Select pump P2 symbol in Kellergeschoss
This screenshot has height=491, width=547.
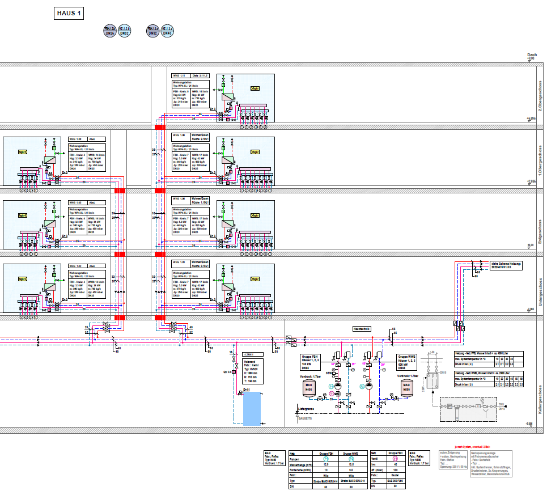(x=368, y=386)
